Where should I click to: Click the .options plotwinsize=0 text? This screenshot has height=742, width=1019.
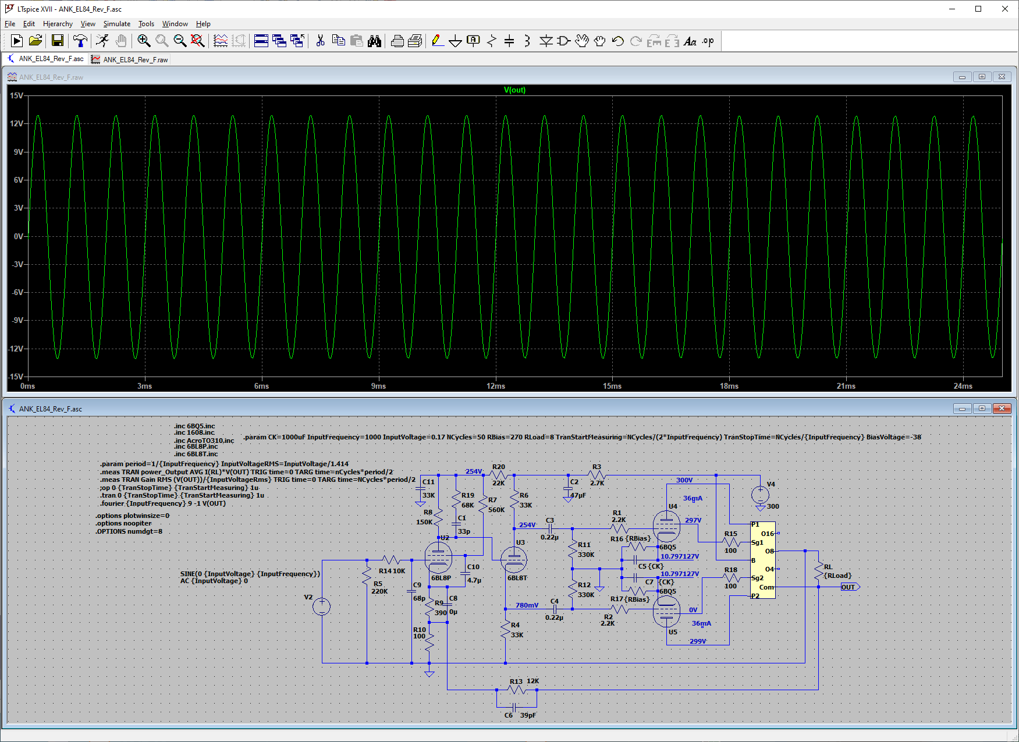pyautogui.click(x=133, y=516)
